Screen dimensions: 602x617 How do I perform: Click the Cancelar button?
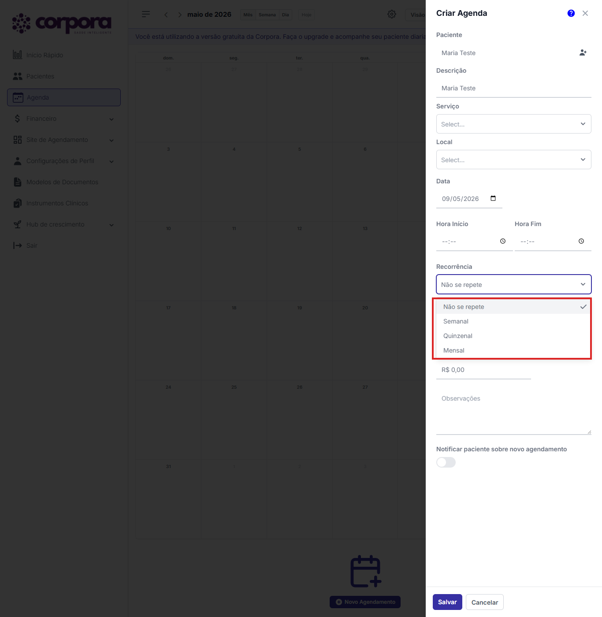click(x=485, y=602)
